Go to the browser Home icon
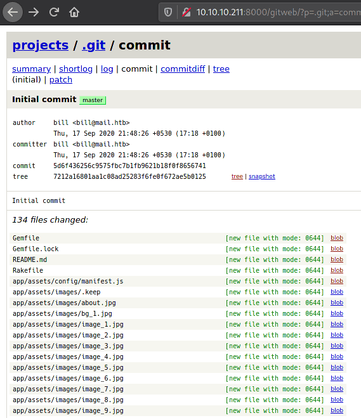Viewport: 361px width, 418px height. pyautogui.click(x=74, y=12)
